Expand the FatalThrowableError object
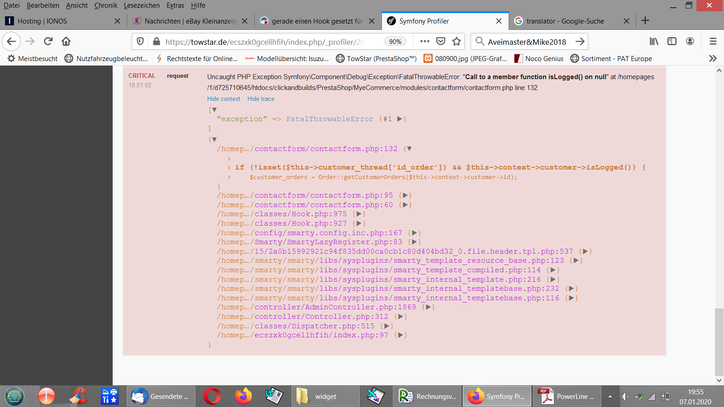The width and height of the screenshot is (724, 407). pos(400,119)
